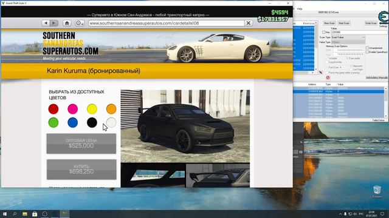Open the Value Type dropdown
The height and width of the screenshot is (218, 389).
pos(348,42)
